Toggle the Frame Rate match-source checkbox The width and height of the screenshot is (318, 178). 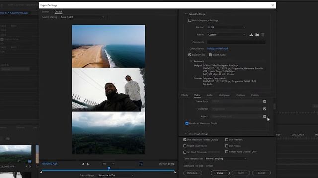pyautogui.click(x=265, y=101)
